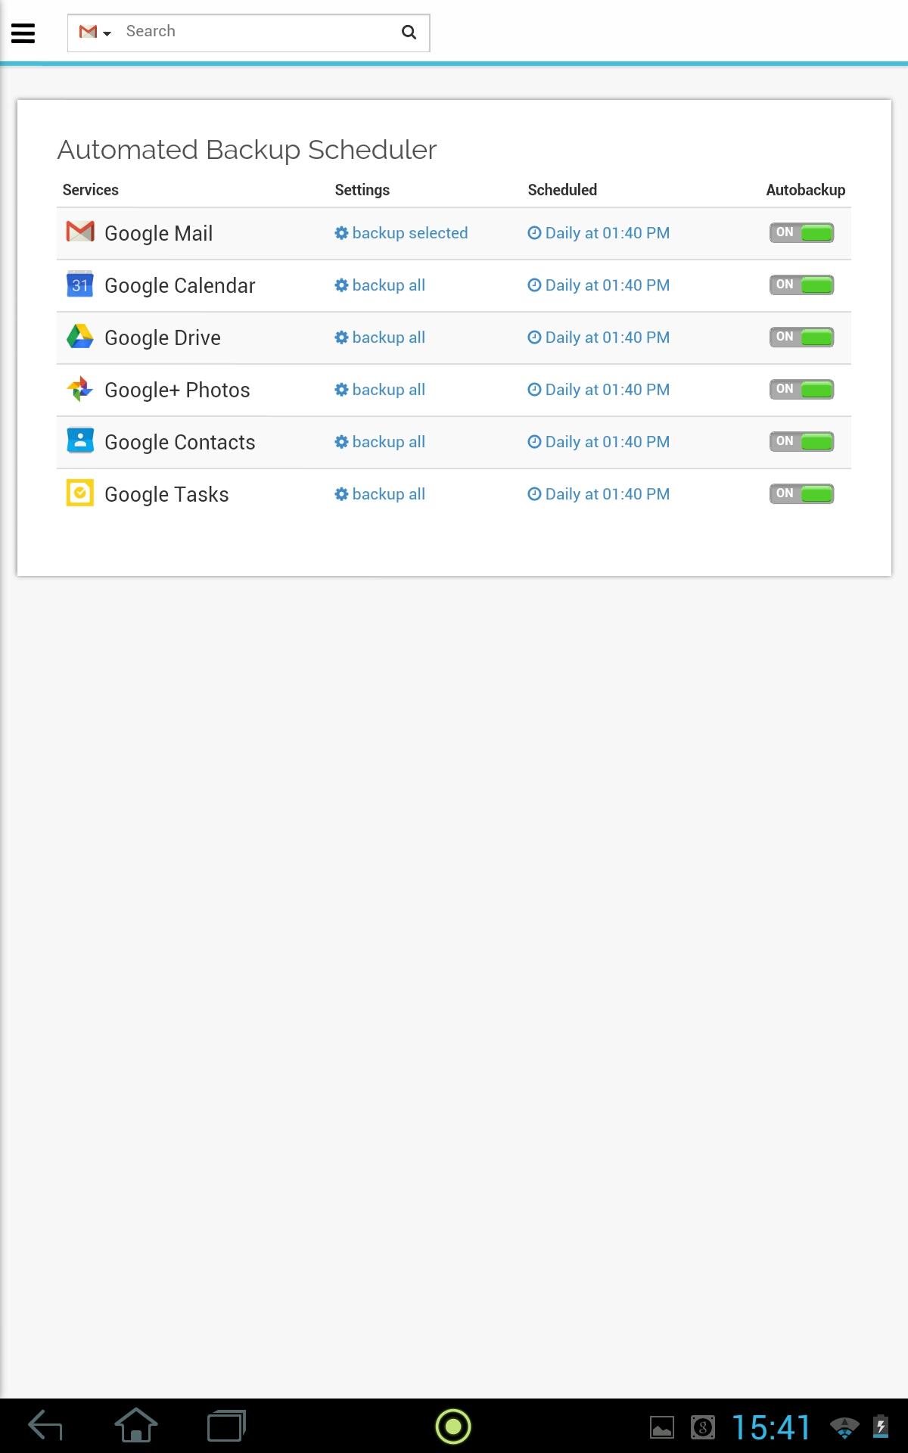The height and width of the screenshot is (1453, 908).
Task: Toggle Google Tasks autobackup switch off
Action: [x=802, y=493]
